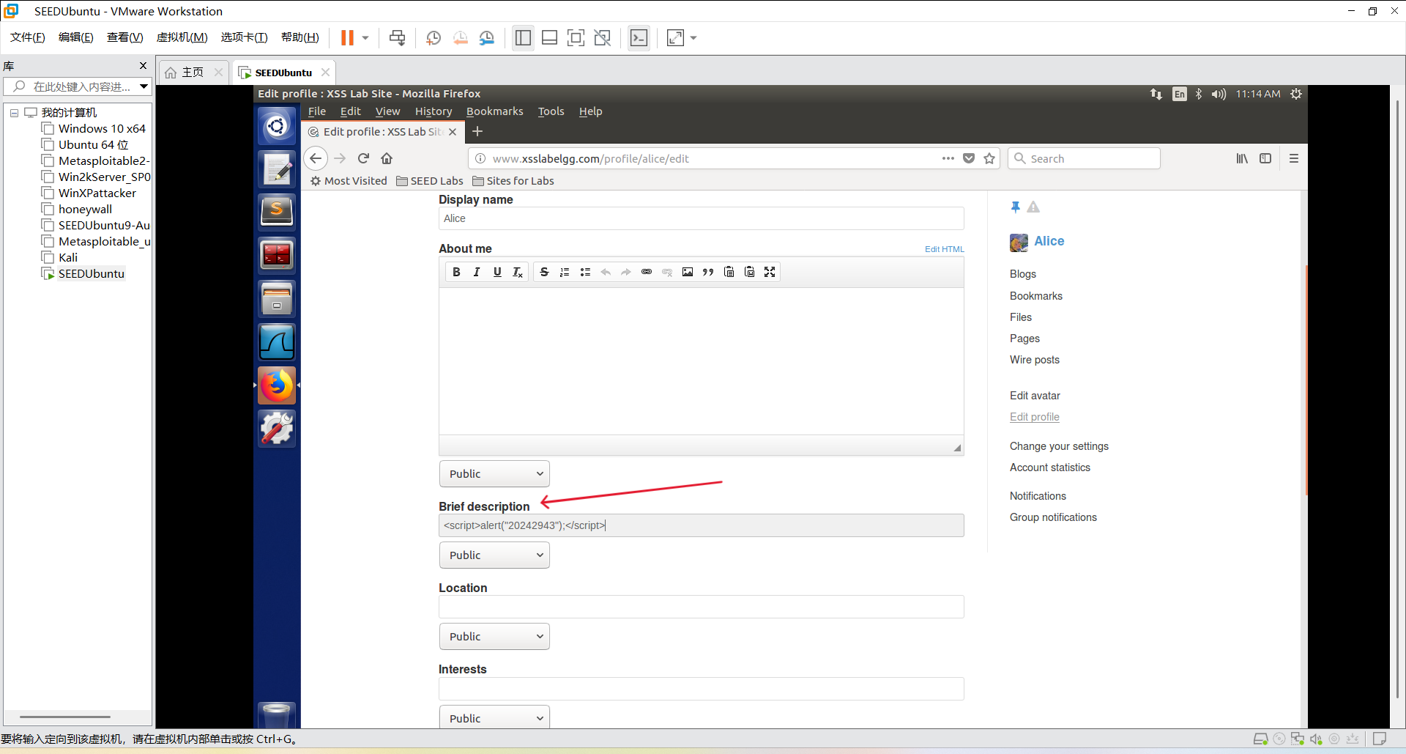Open Location access level dropdown

494,637
